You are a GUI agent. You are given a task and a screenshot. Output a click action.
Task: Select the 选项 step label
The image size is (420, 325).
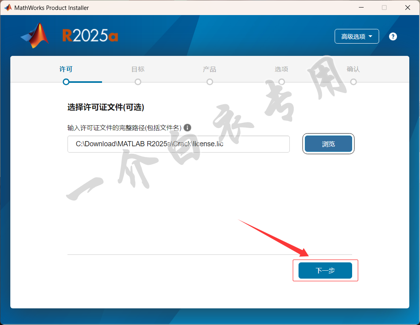[281, 69]
